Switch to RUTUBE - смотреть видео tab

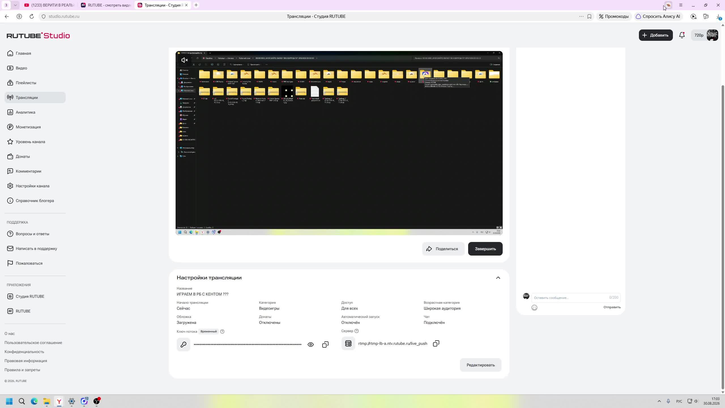(106, 5)
